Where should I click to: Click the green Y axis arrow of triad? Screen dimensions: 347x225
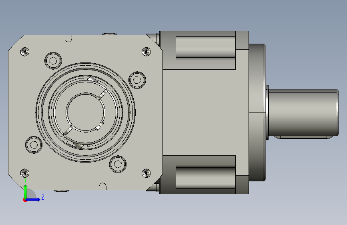(x=26, y=191)
